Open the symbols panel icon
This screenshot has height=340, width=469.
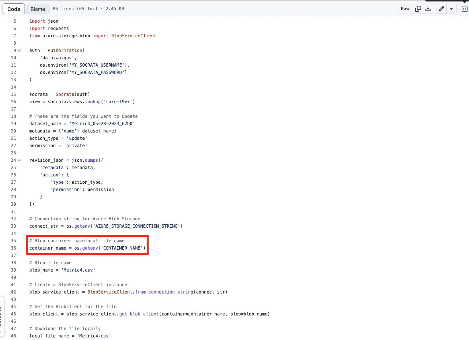pyautogui.click(x=464, y=9)
